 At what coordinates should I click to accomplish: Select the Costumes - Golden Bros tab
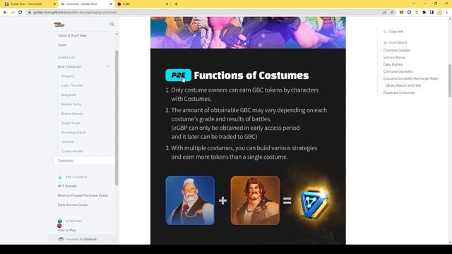[86, 4]
